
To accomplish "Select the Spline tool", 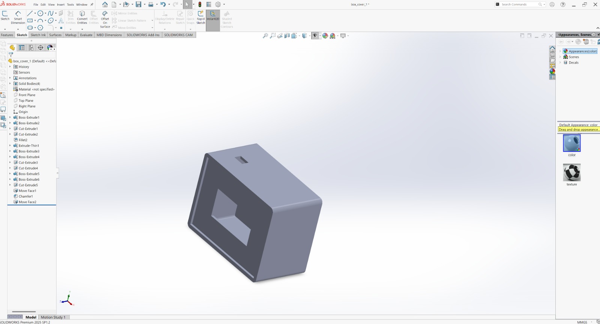I will [50, 13].
